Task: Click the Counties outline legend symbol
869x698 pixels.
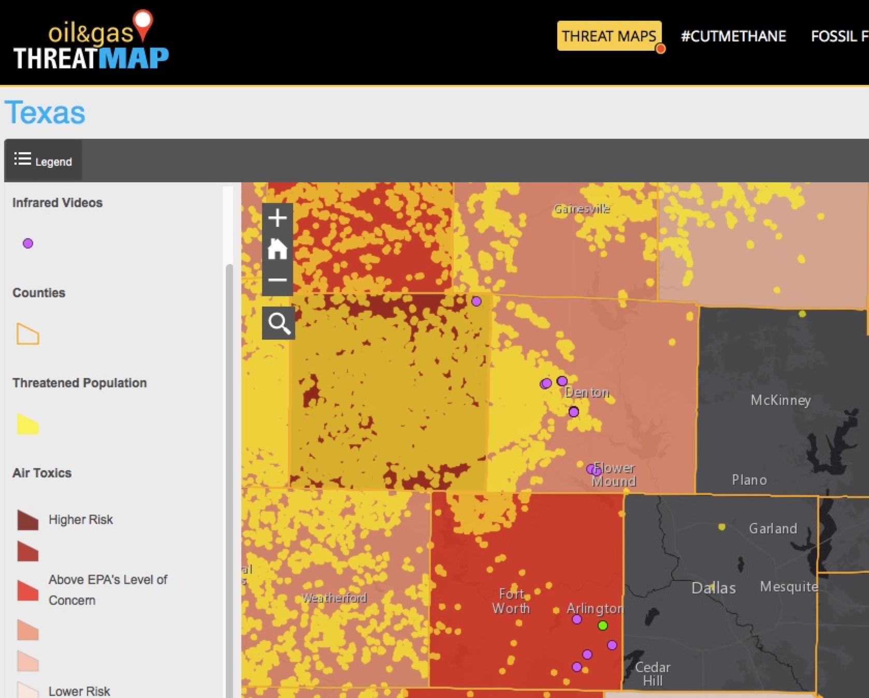Action: (28, 334)
